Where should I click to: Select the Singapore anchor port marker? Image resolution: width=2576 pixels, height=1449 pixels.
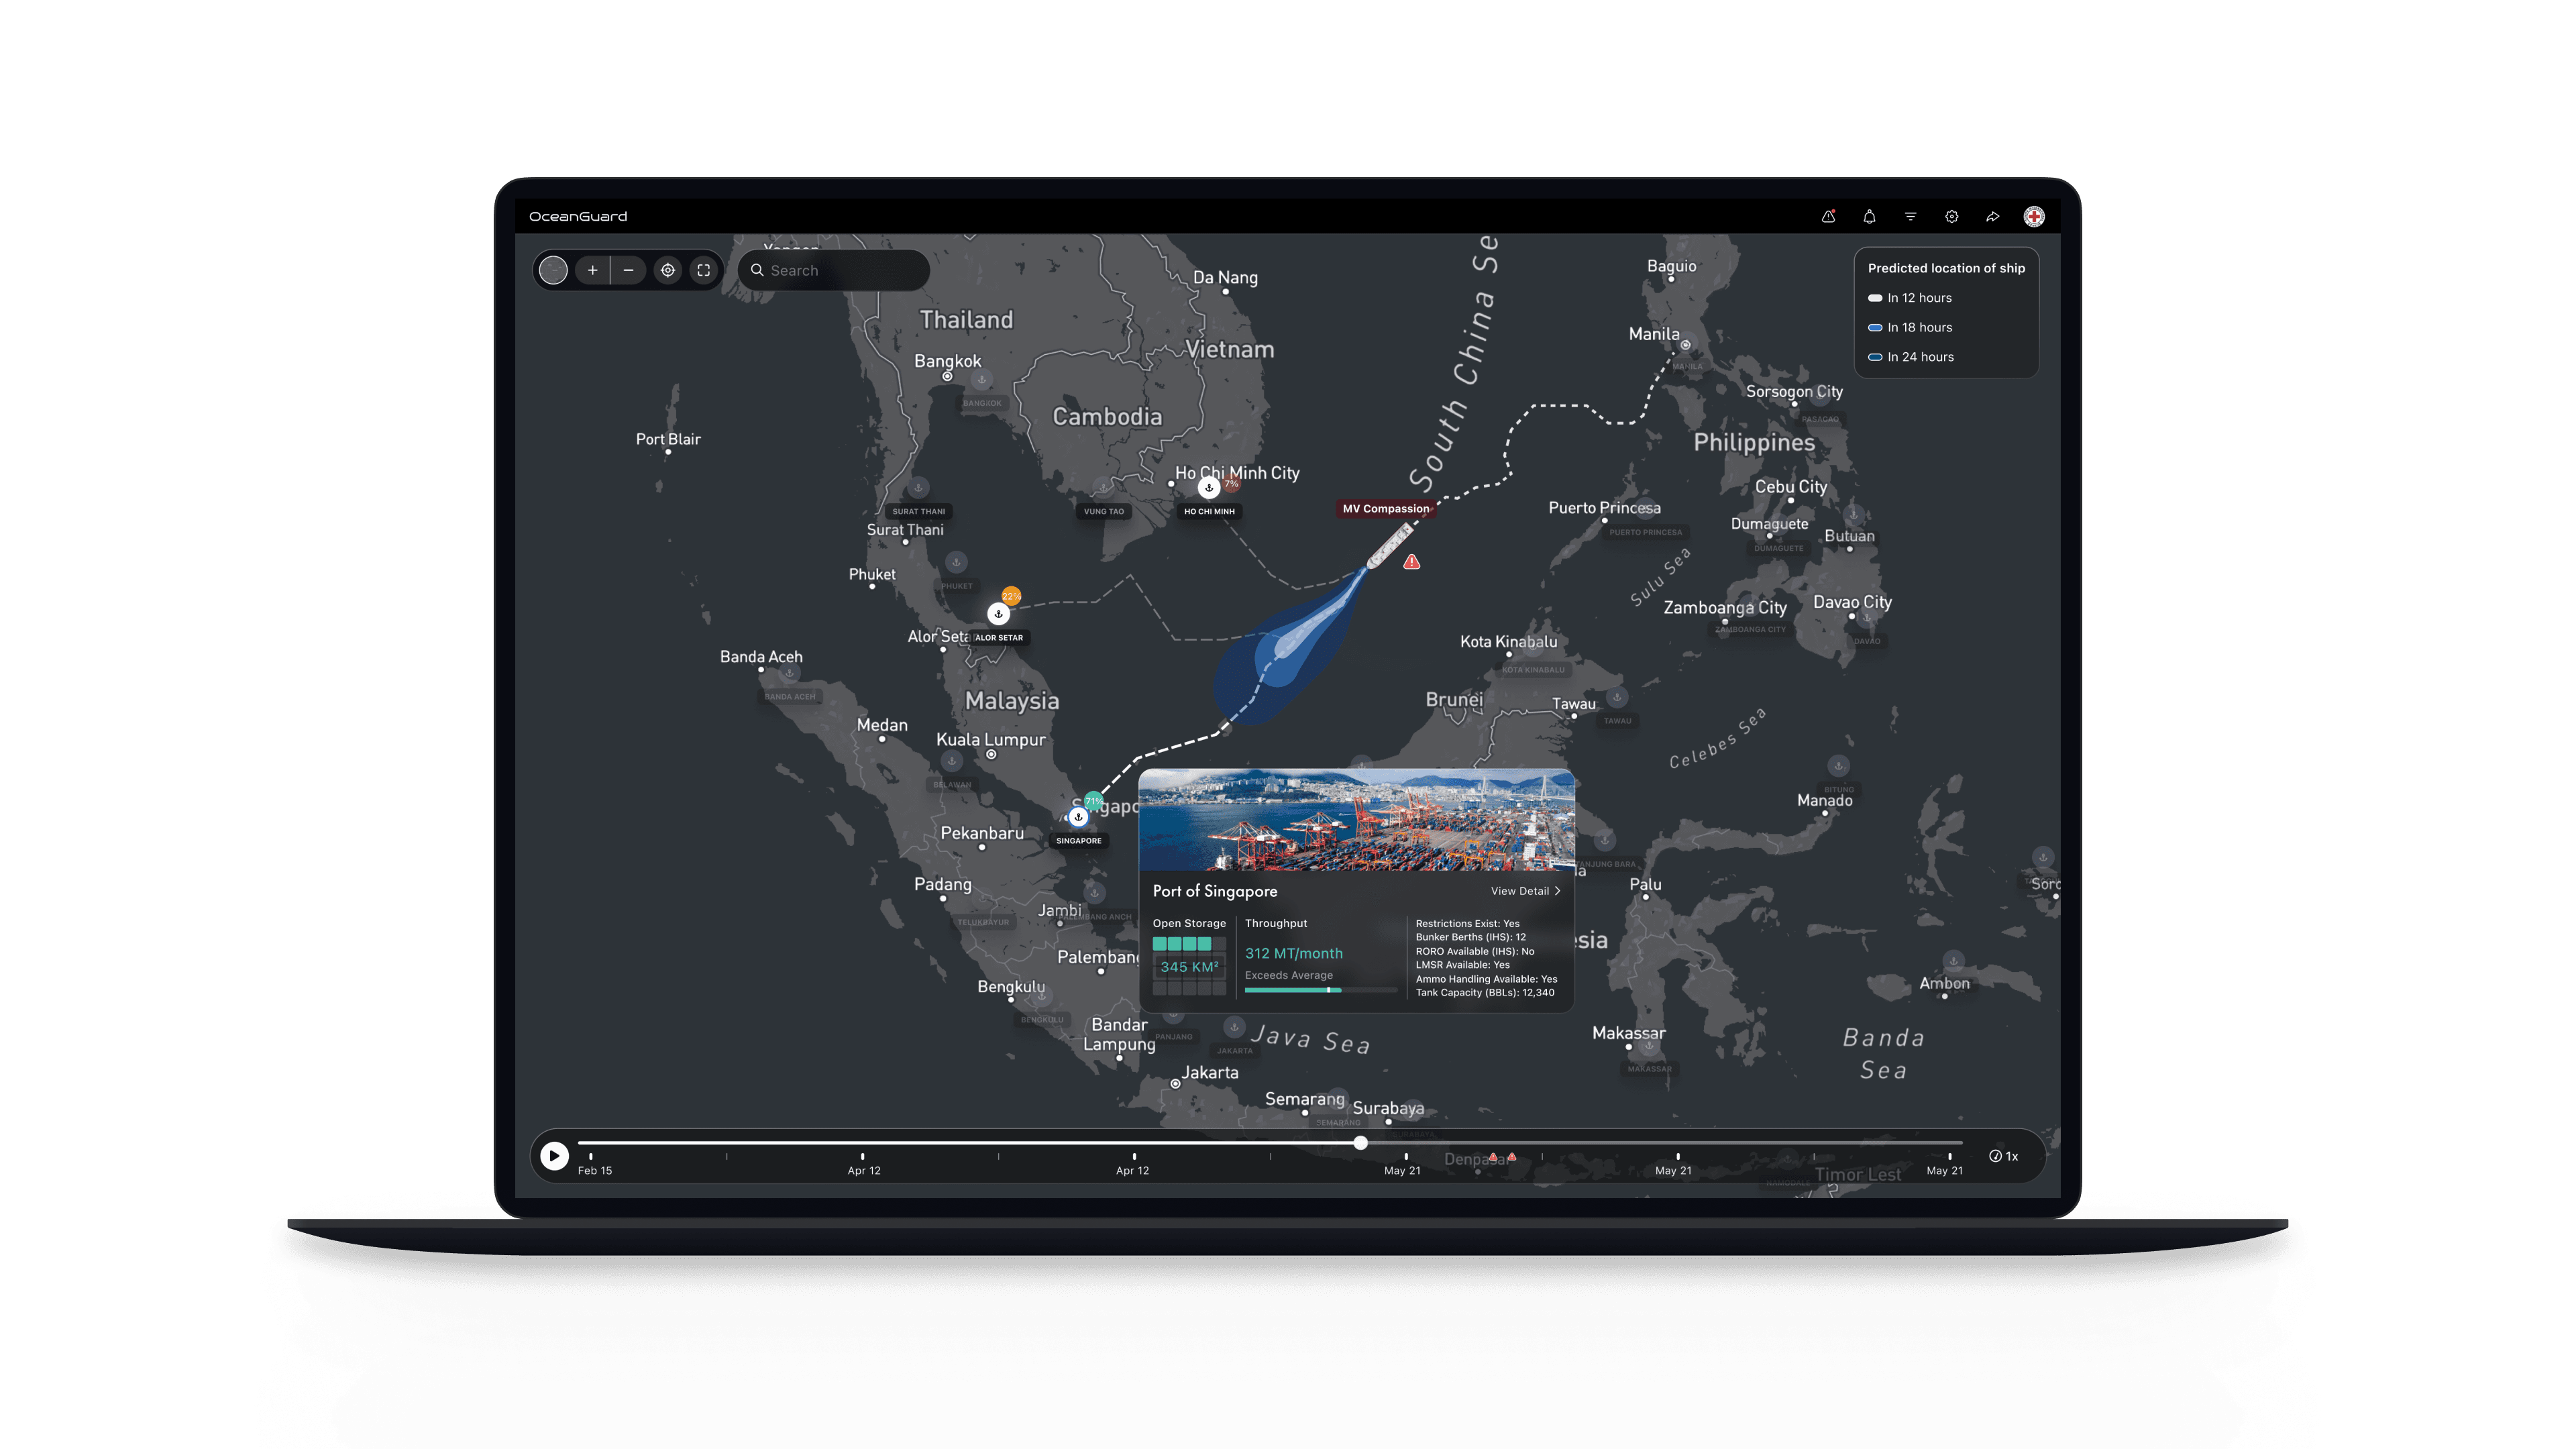tap(1078, 817)
